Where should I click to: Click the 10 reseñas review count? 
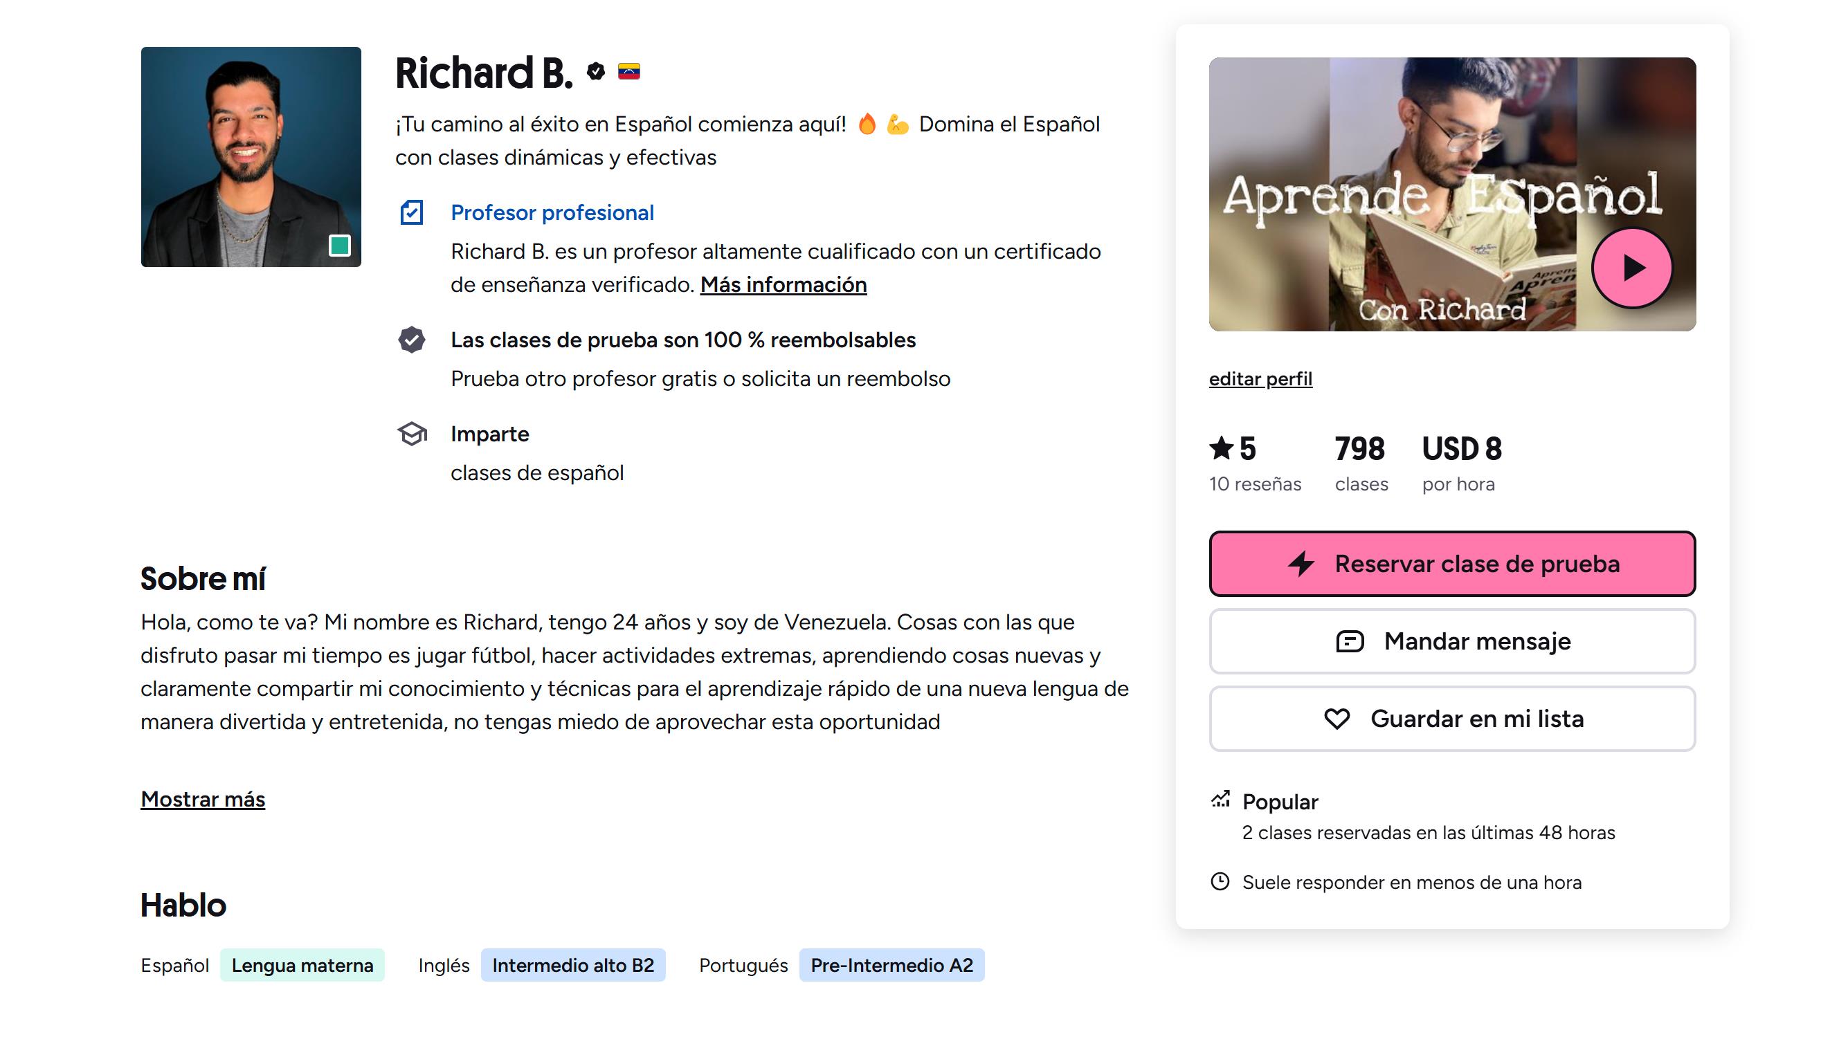click(1255, 484)
